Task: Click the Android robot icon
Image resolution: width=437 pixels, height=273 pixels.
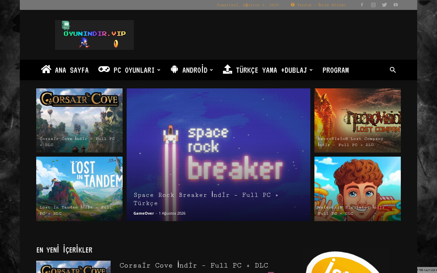Action: coord(174,69)
